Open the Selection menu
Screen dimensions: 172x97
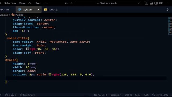pyautogui.click(x=10, y=3)
